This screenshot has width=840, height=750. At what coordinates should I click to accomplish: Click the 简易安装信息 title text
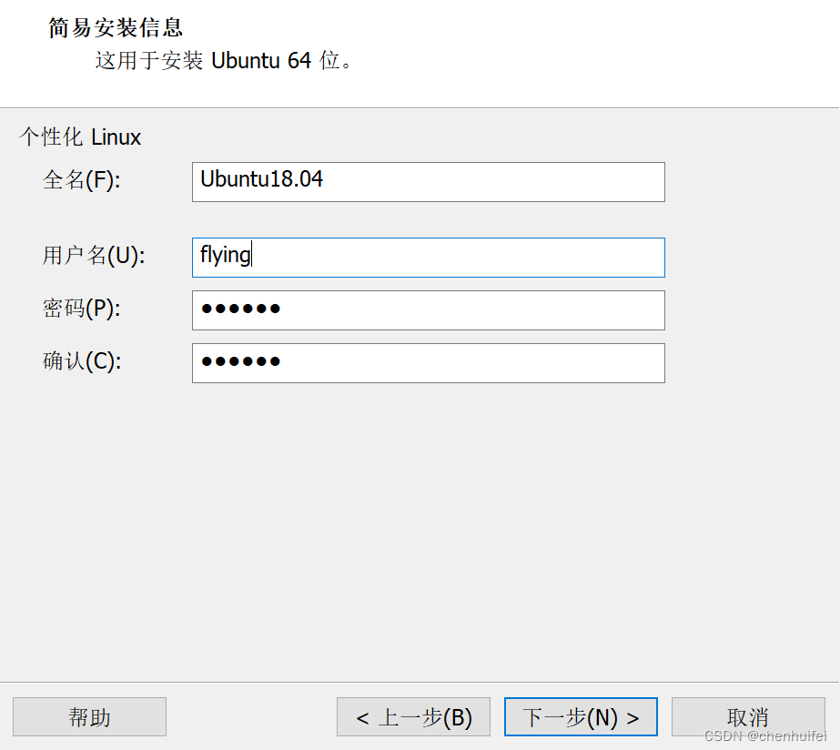(x=116, y=28)
